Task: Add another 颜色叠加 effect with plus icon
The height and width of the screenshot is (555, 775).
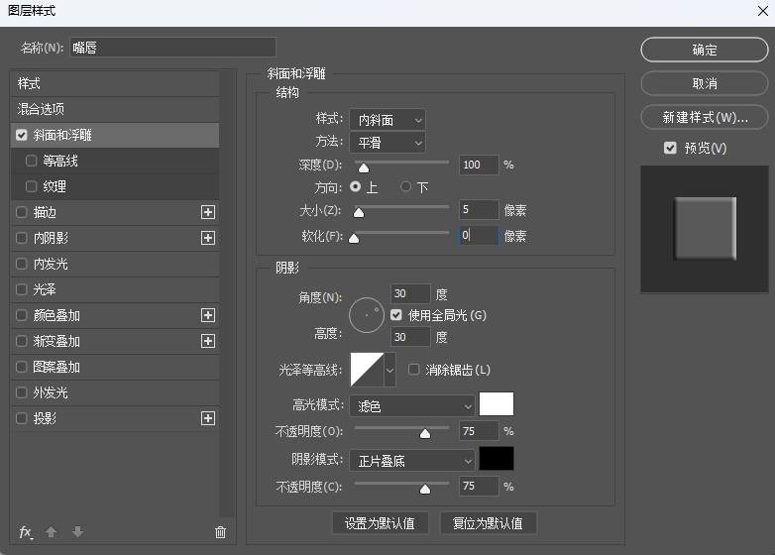Action: coord(208,315)
